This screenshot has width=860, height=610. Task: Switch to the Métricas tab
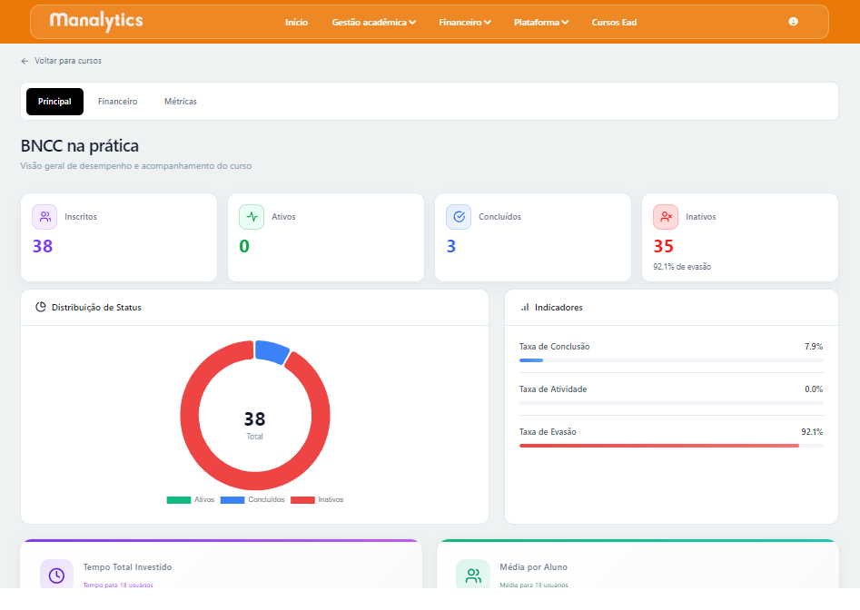point(180,102)
